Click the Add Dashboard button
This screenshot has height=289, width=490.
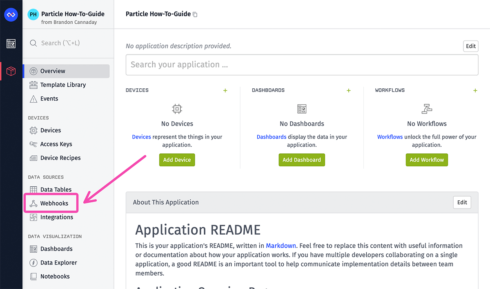pos(302,160)
